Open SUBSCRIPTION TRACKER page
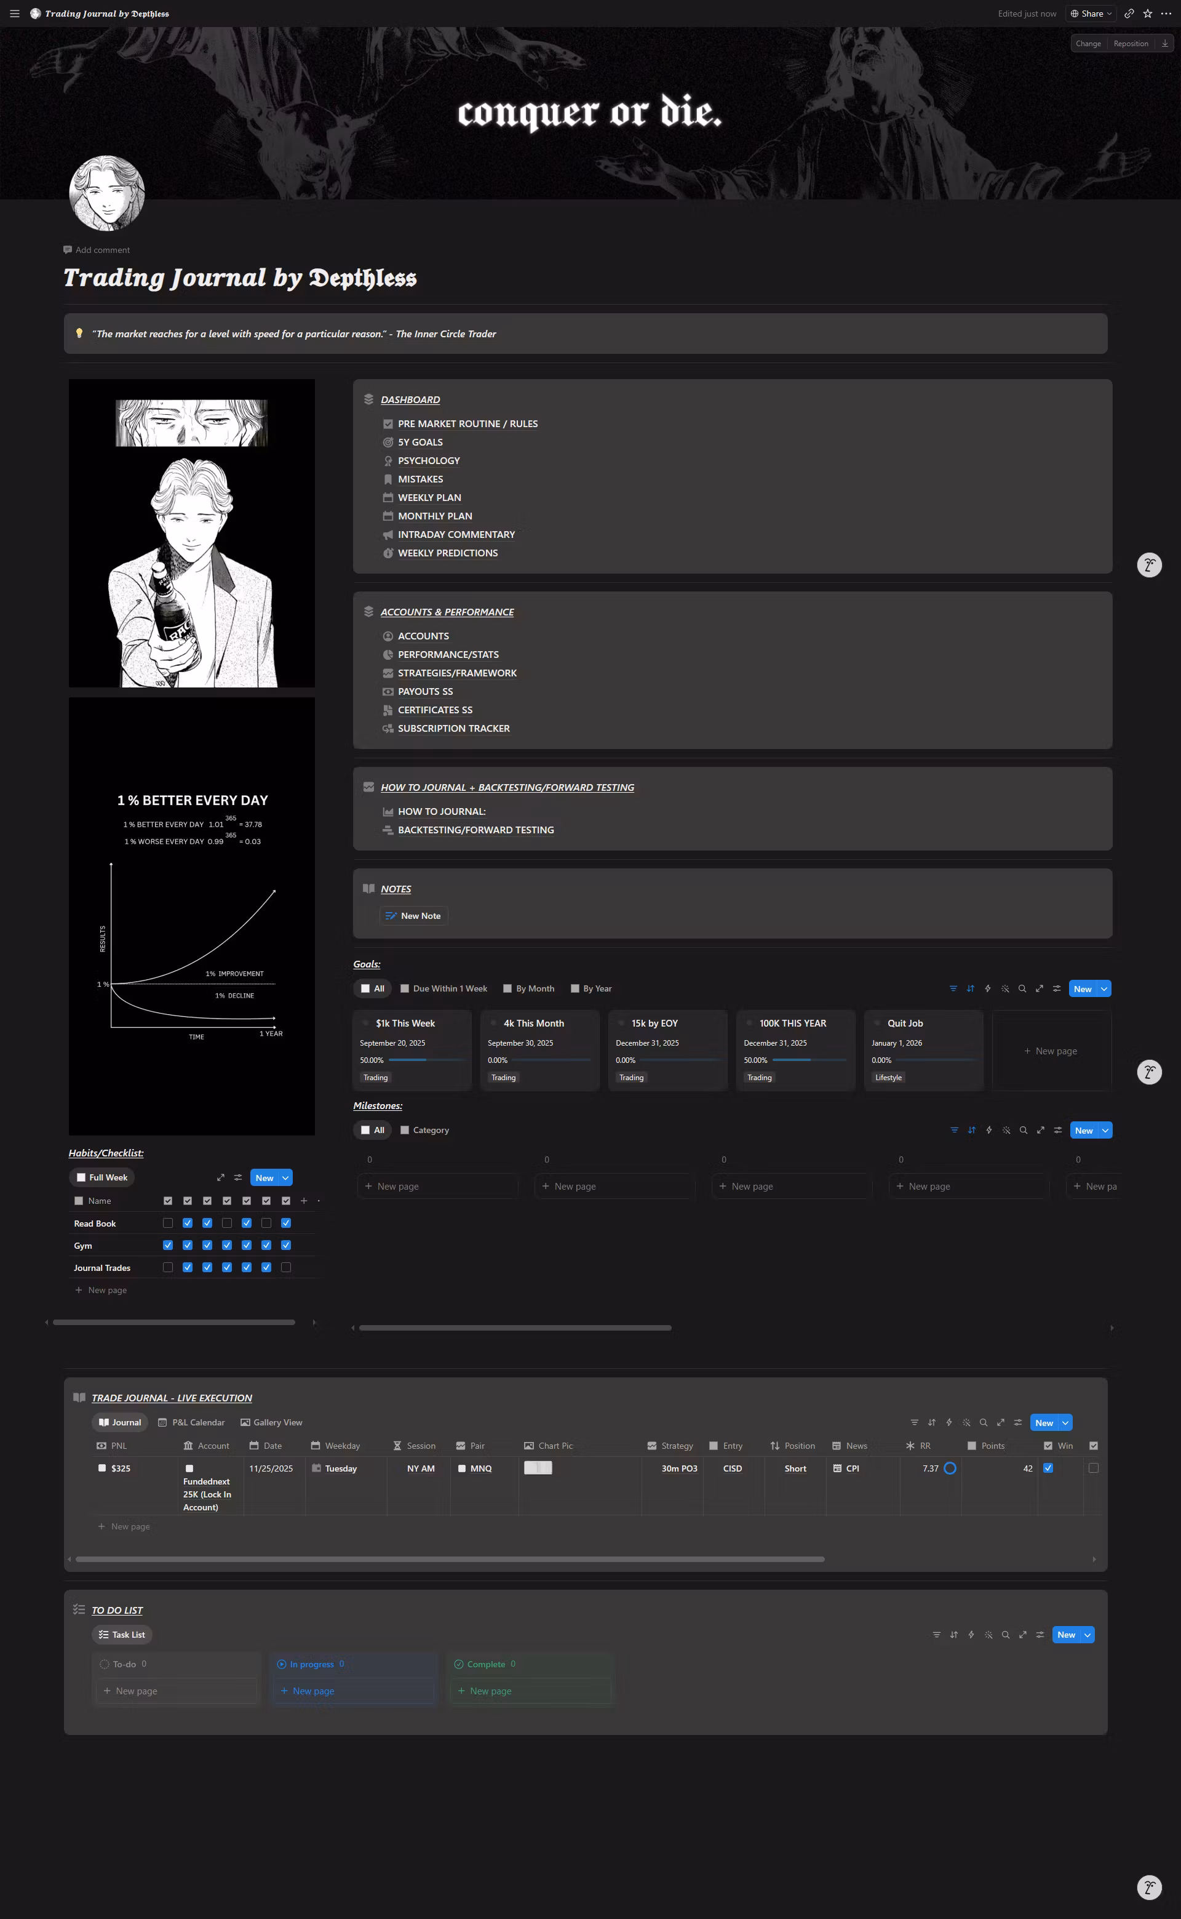 tap(453, 728)
